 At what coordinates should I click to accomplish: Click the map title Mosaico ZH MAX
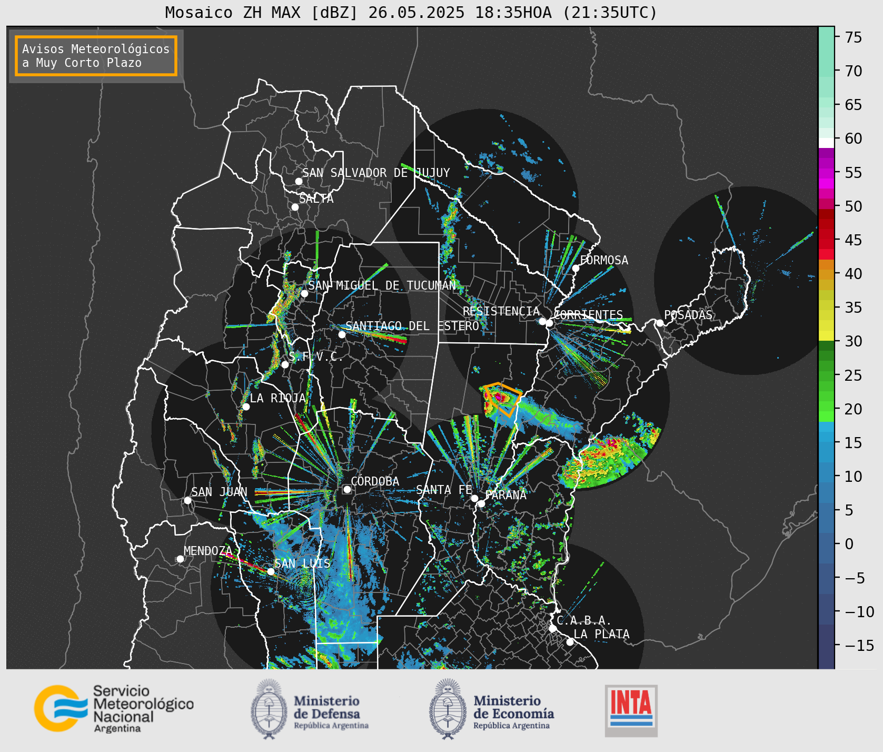[411, 12]
